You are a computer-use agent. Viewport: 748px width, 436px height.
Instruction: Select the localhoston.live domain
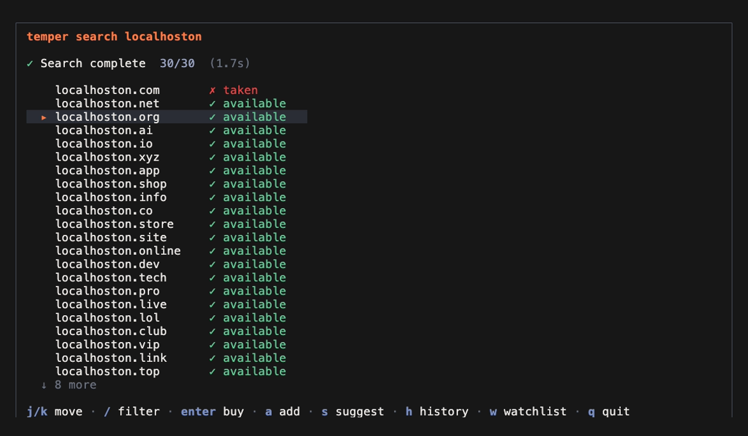pyautogui.click(x=111, y=305)
